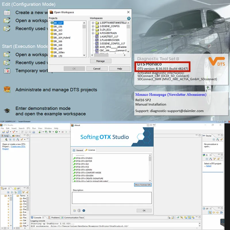The height and width of the screenshot is (230, 230).
Task: Click Show licenses bits button
Action: point(143,185)
